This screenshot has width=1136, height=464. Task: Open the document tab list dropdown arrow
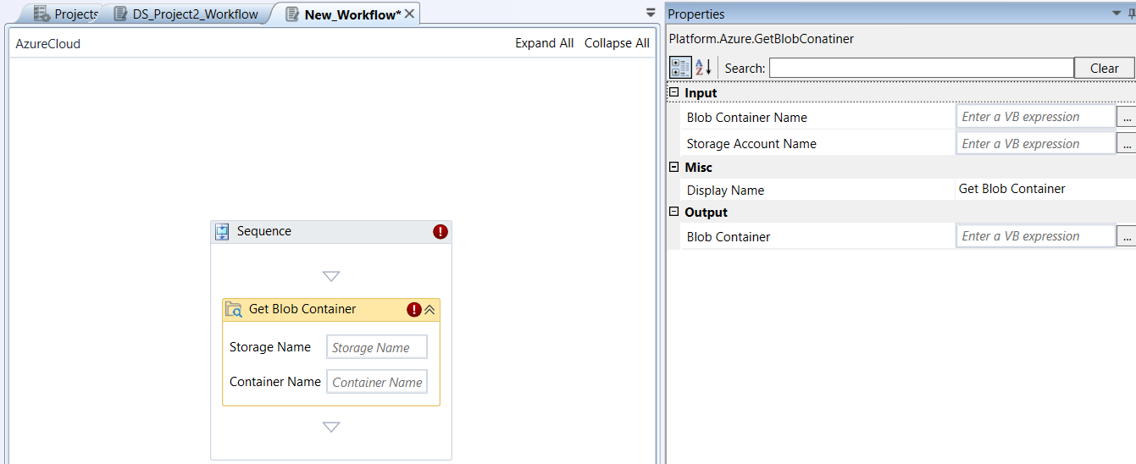tap(651, 13)
